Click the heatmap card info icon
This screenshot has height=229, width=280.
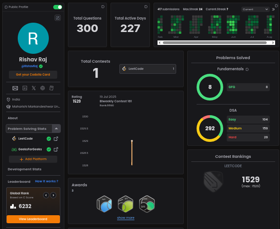276,6
